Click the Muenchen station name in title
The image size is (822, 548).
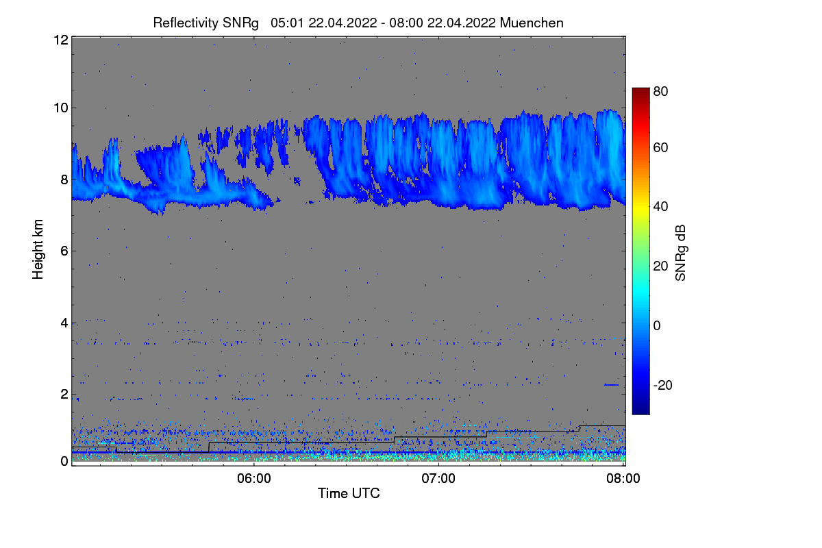pos(532,23)
